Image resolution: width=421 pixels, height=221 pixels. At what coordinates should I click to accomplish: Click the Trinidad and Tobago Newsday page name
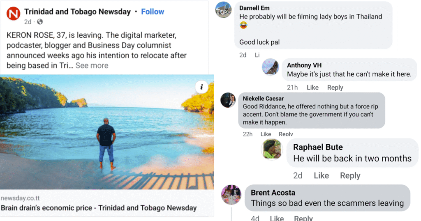tap(77, 12)
